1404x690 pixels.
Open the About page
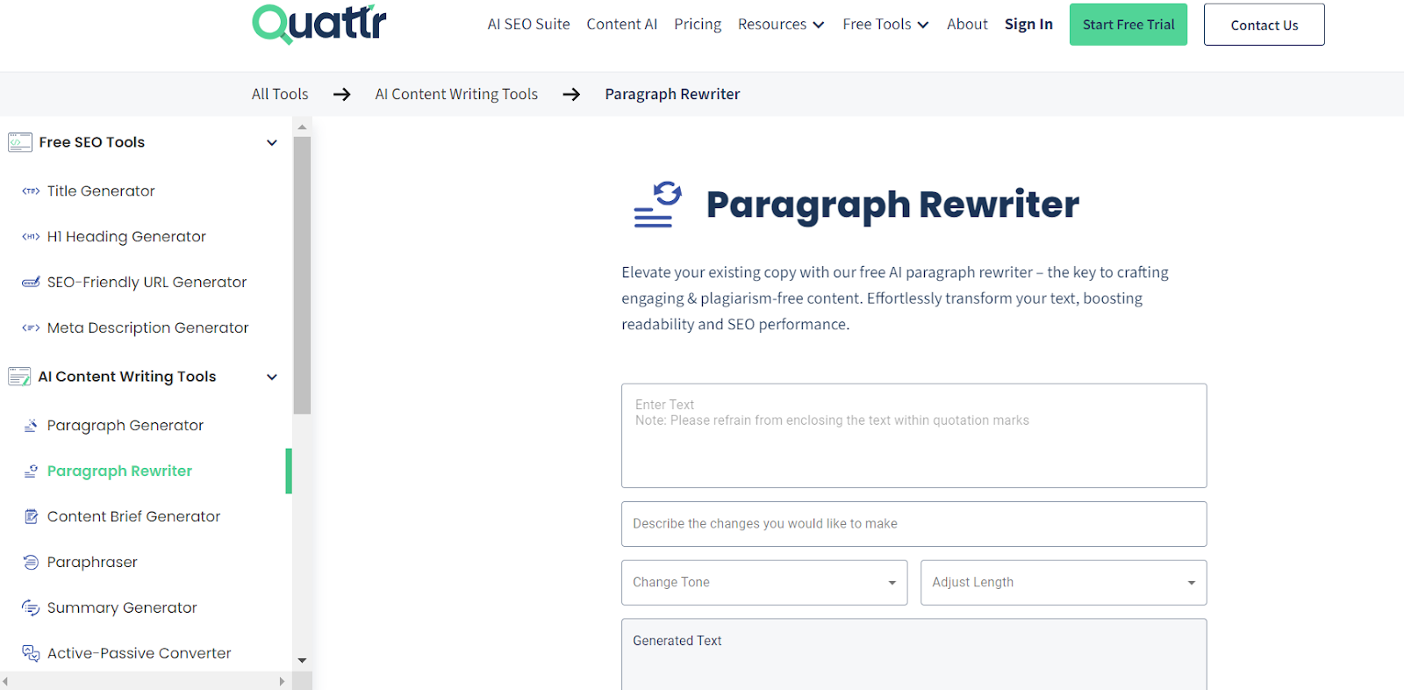point(967,25)
